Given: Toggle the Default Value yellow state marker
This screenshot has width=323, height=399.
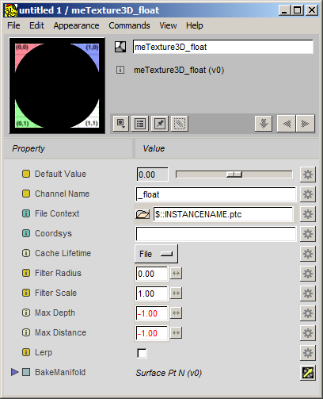Looking at the screenshot, I should click(26, 174).
